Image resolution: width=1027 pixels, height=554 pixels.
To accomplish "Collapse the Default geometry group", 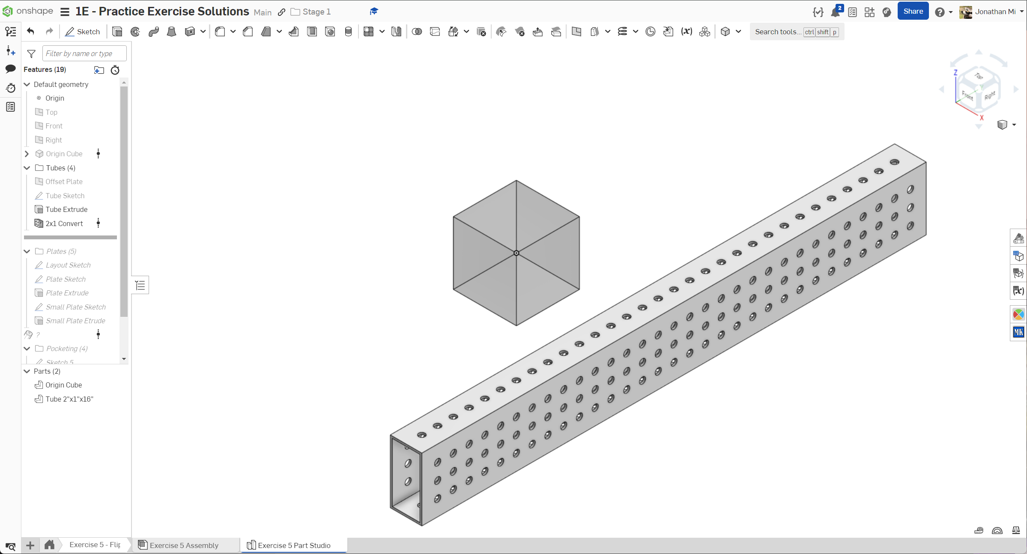I will click(x=27, y=84).
